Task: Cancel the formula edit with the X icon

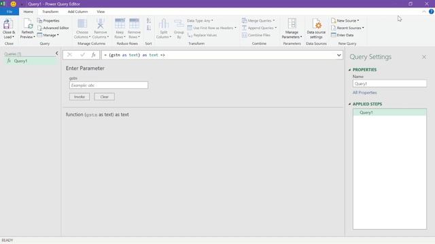Action: point(69,55)
